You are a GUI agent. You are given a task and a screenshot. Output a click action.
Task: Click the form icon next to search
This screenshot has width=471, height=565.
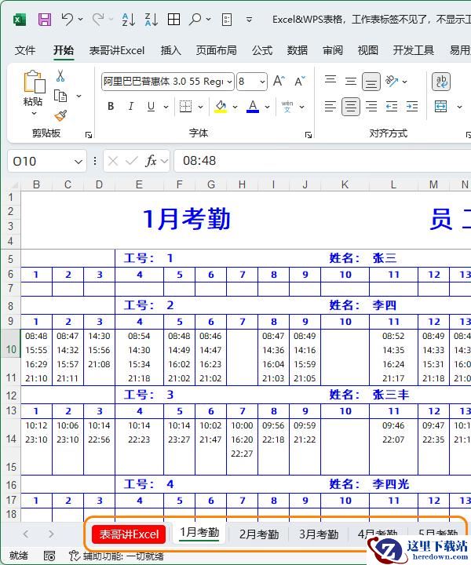[227, 20]
